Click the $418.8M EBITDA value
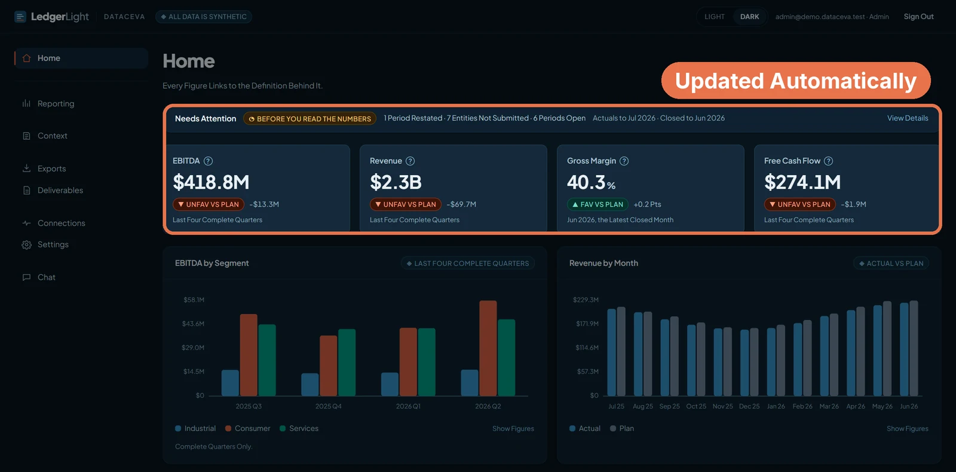This screenshot has height=472, width=956. pos(211,182)
